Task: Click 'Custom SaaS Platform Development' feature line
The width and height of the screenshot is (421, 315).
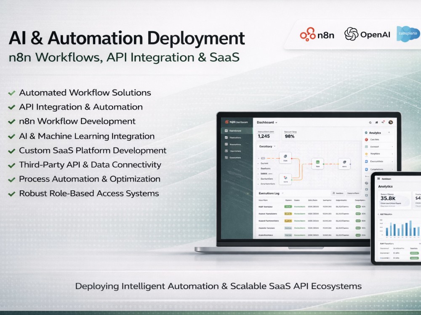Action: click(x=93, y=150)
